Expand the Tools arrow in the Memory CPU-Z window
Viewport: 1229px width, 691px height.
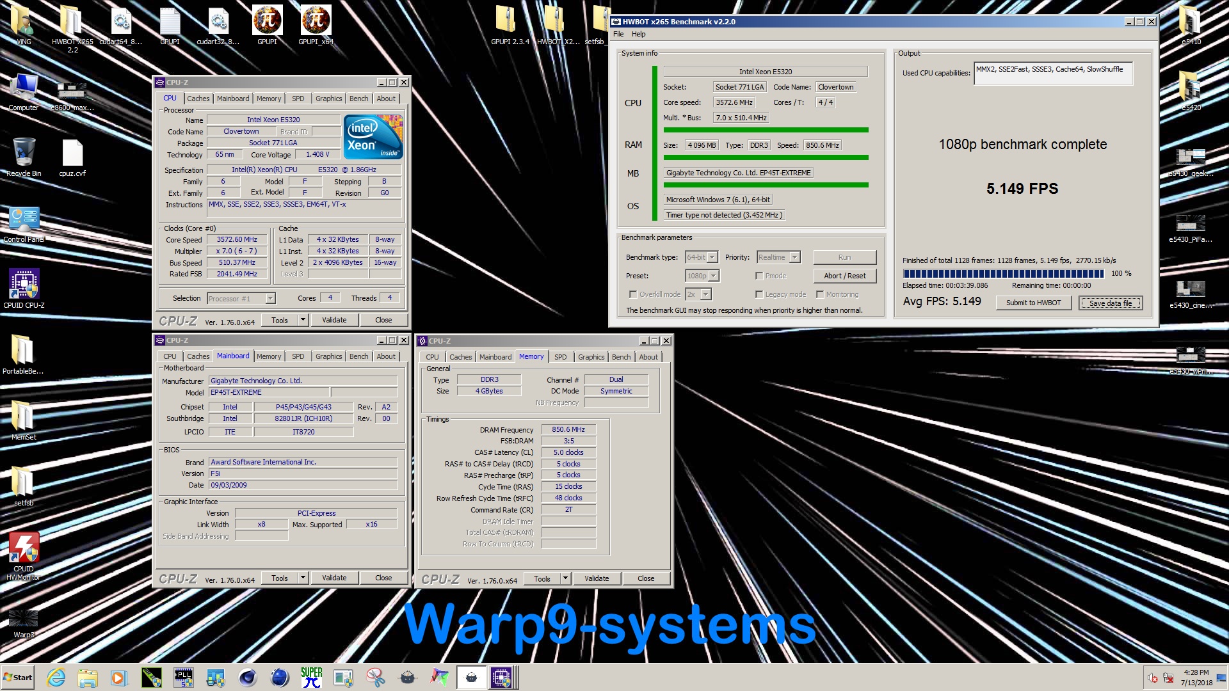(x=566, y=578)
